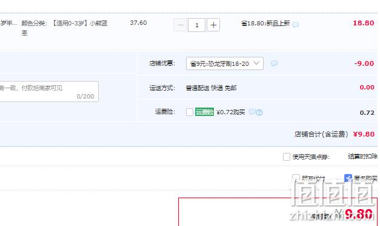Click 普通配送 快递 免邮 shipping text
This screenshot has height=226, width=380.
pos(211,88)
